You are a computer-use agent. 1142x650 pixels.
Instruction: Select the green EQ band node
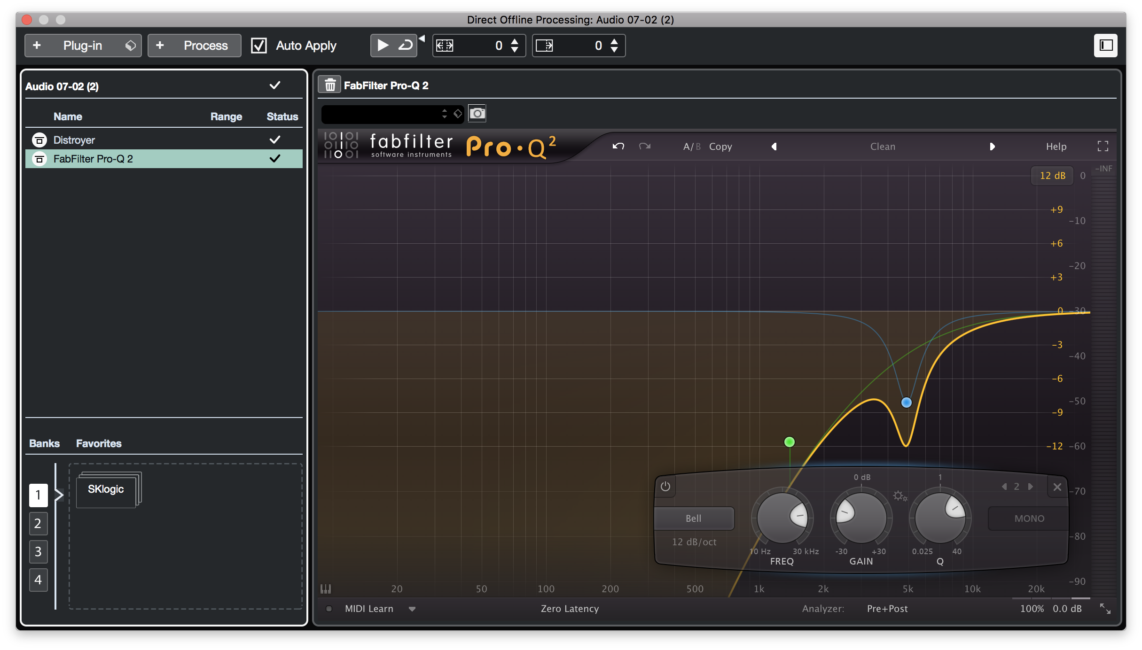[790, 442]
